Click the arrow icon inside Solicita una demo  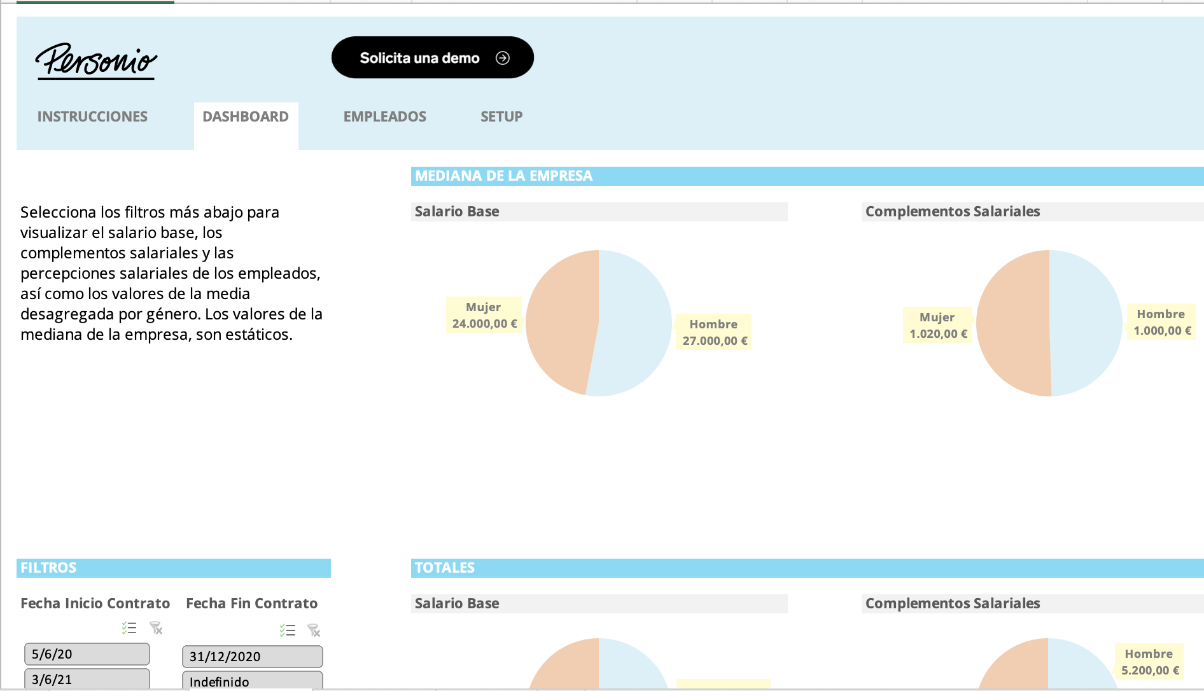503,58
